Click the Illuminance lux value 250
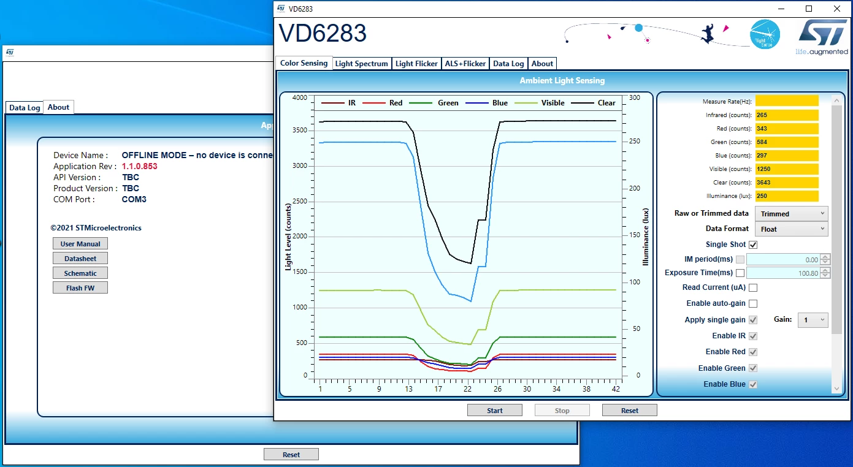 pos(787,196)
